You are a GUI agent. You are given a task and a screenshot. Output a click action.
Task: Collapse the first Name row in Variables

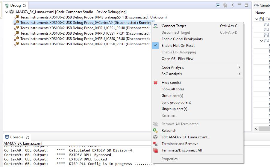[x=257, y=19]
